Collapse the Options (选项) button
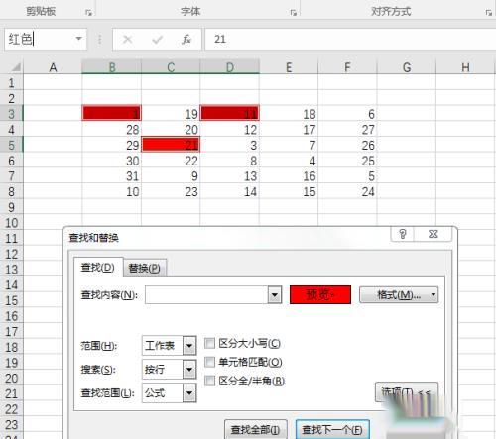The height and width of the screenshot is (439, 496). [x=407, y=392]
